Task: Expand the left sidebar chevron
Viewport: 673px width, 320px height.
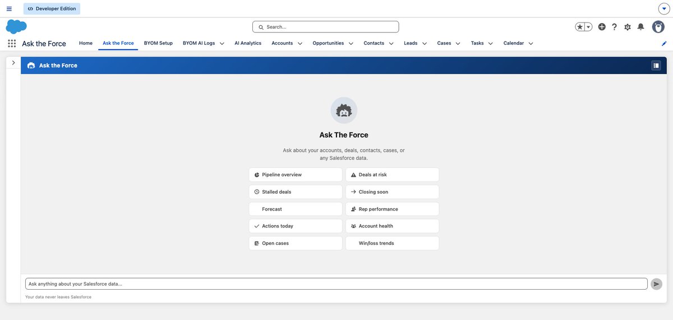Action: pos(13,63)
